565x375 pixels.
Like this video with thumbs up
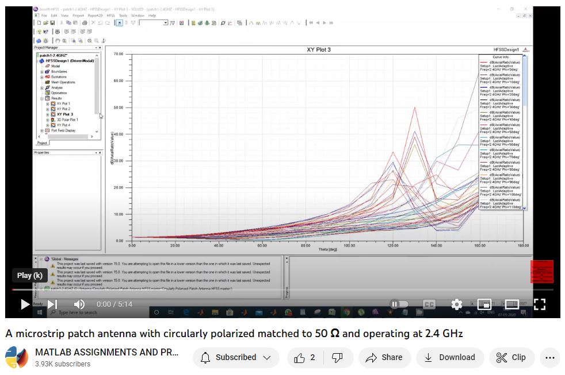(x=305, y=357)
